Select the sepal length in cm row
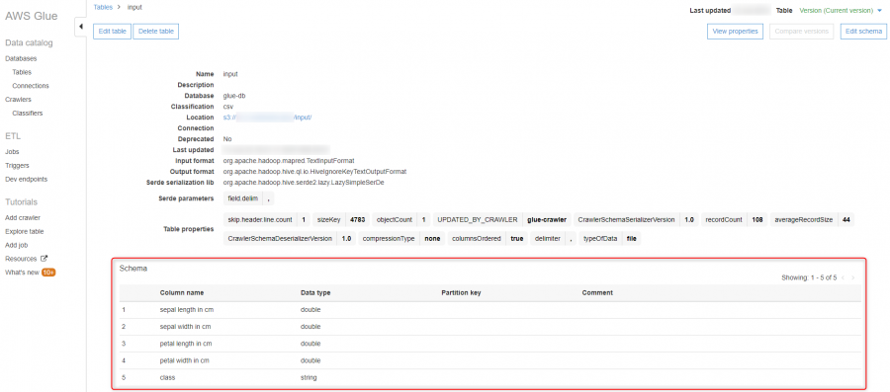Screen dimensions: 890x392 pyautogui.click(x=489, y=310)
